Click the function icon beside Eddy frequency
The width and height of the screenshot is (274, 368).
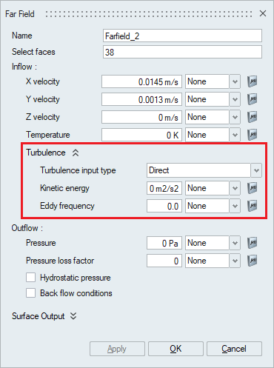[253, 206]
